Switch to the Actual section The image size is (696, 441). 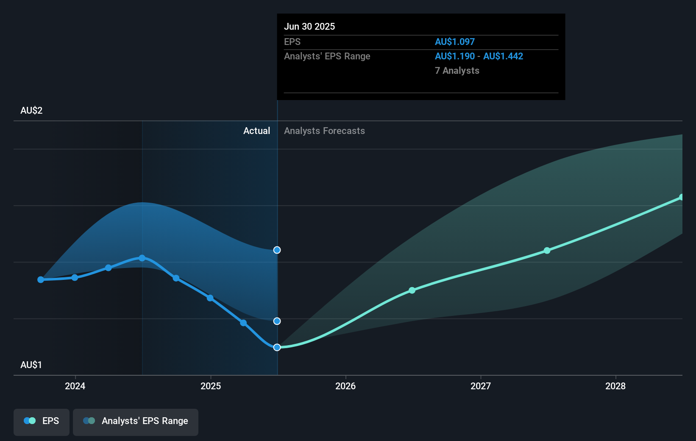(x=257, y=131)
